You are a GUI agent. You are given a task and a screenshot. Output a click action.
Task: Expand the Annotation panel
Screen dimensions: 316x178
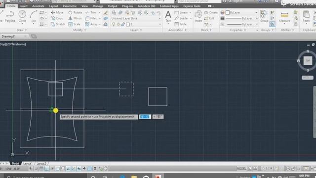[178, 30]
